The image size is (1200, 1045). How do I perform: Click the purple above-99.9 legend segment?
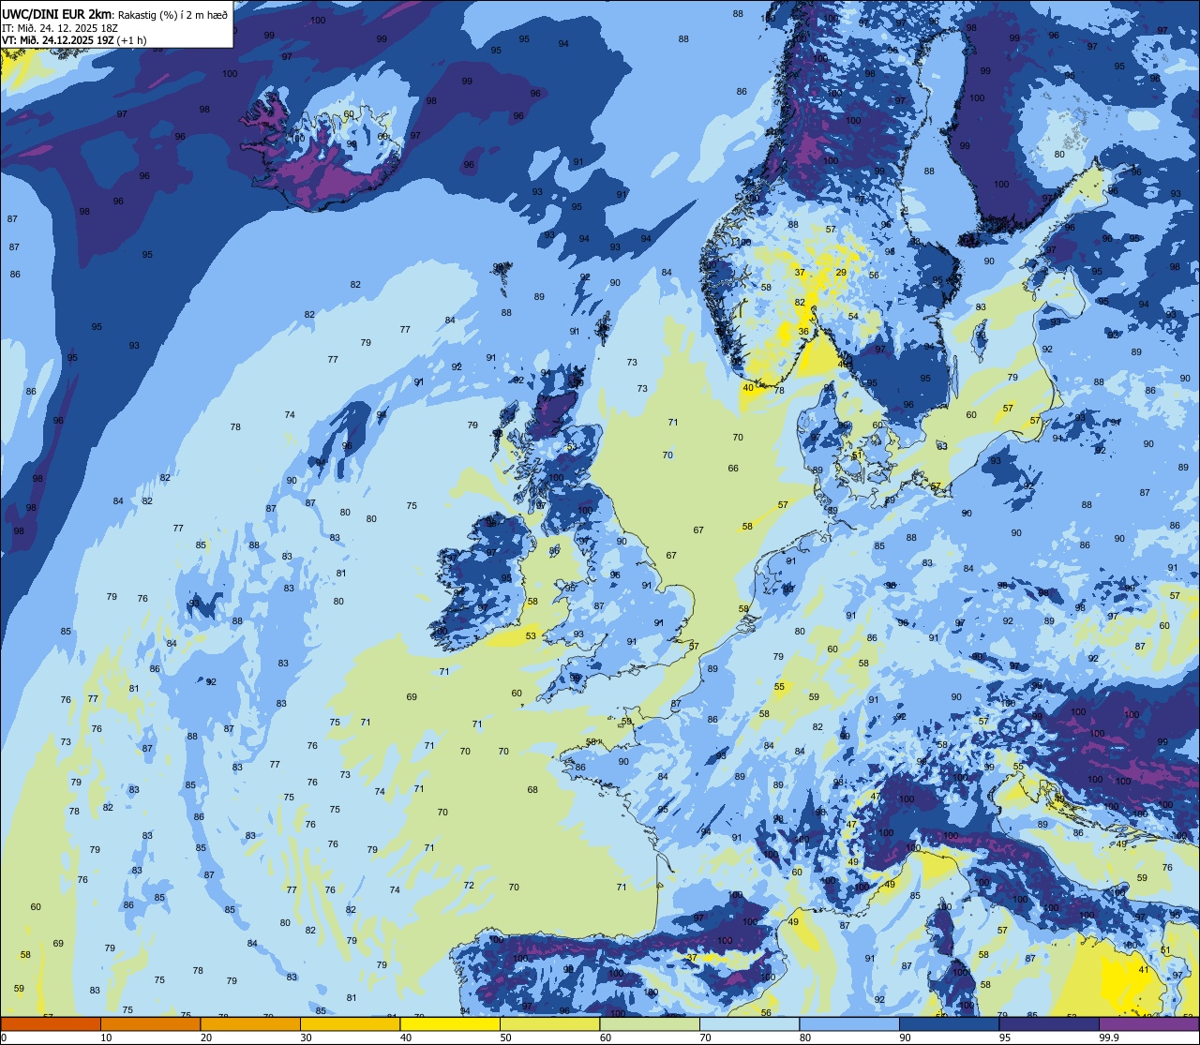point(1149,1024)
